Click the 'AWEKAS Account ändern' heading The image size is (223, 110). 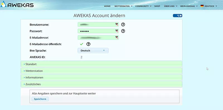point(99,16)
